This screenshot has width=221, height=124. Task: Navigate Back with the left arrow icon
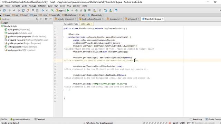(x=43, y=10)
